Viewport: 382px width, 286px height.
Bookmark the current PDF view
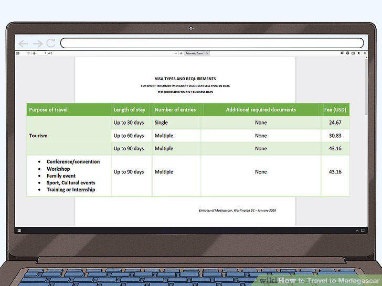[358, 53]
